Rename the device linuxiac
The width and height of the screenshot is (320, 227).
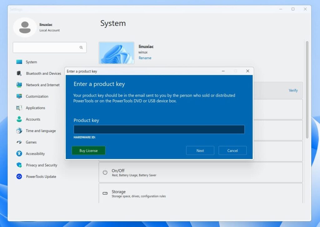(x=145, y=58)
